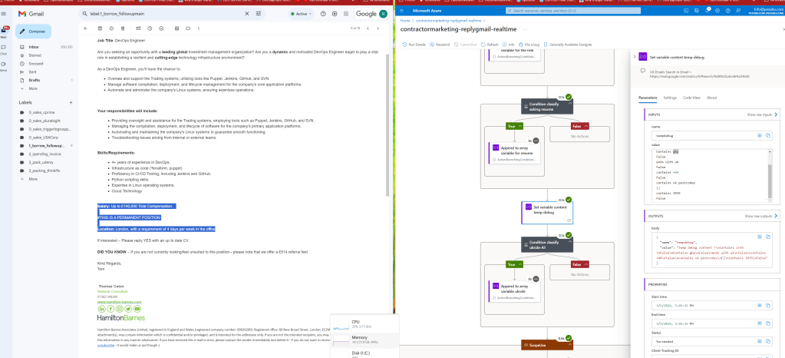785x358 pixels.
Task: Collapse the Set variable details panel chevron
Action: tap(635, 57)
